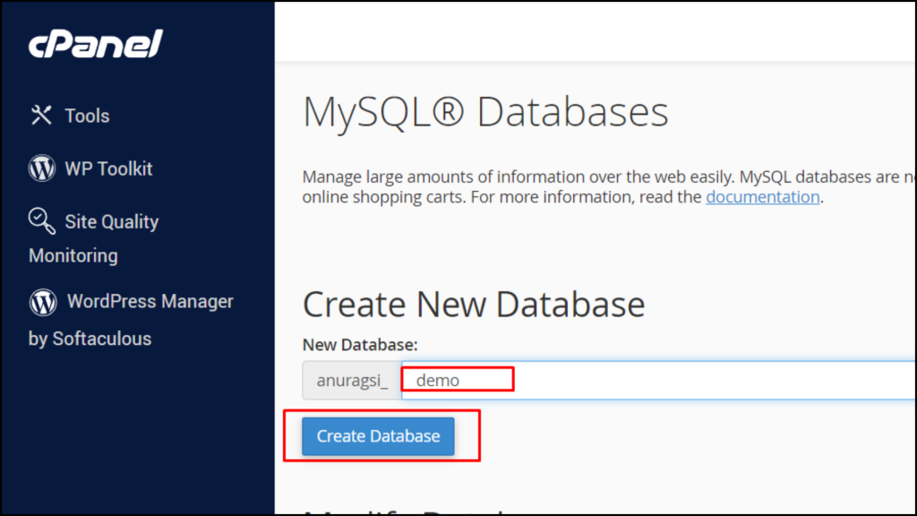Click the cPanel brand name in sidebar
The image size is (917, 516).
pos(95,44)
